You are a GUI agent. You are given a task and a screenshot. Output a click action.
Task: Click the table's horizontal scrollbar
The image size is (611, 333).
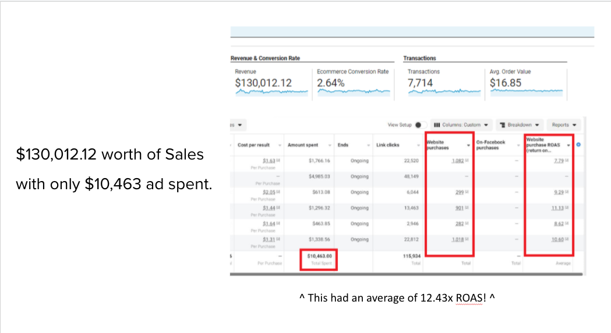tap(408, 273)
